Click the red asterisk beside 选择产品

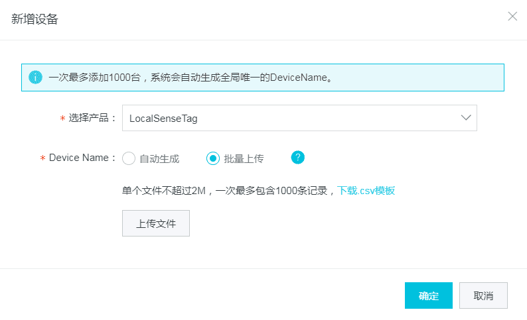click(x=62, y=119)
